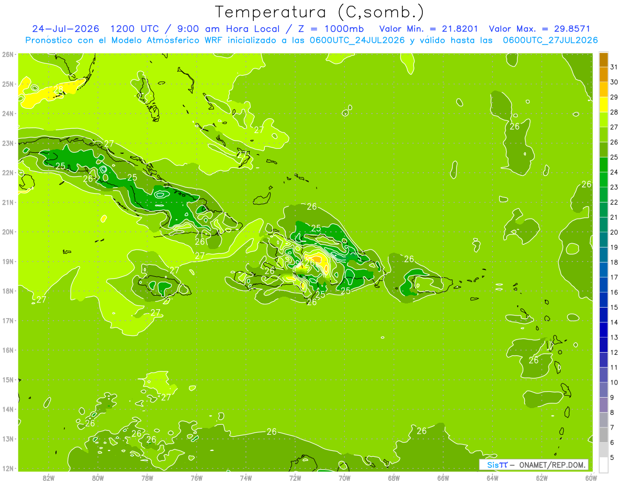
Task: Click the "Valor Min. = 21.8201" value
Action: [428, 29]
